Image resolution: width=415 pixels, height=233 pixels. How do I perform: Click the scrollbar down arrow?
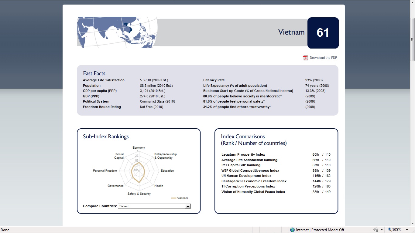tap(412, 224)
